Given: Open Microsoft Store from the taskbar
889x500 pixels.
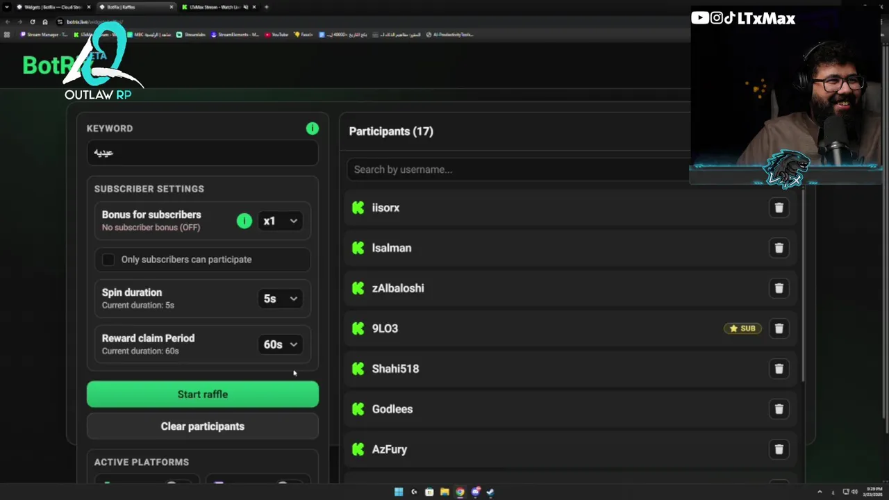Looking at the screenshot, I should pos(429,492).
